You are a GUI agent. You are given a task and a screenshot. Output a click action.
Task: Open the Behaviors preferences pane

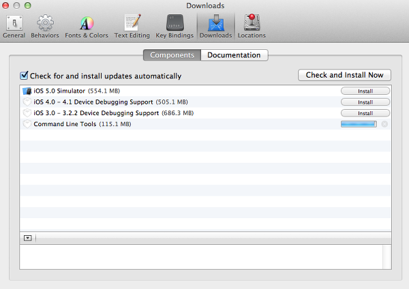[45, 26]
